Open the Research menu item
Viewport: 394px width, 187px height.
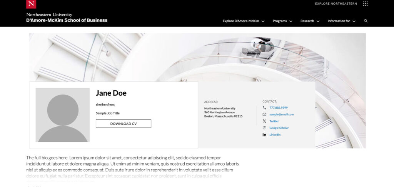[307, 21]
